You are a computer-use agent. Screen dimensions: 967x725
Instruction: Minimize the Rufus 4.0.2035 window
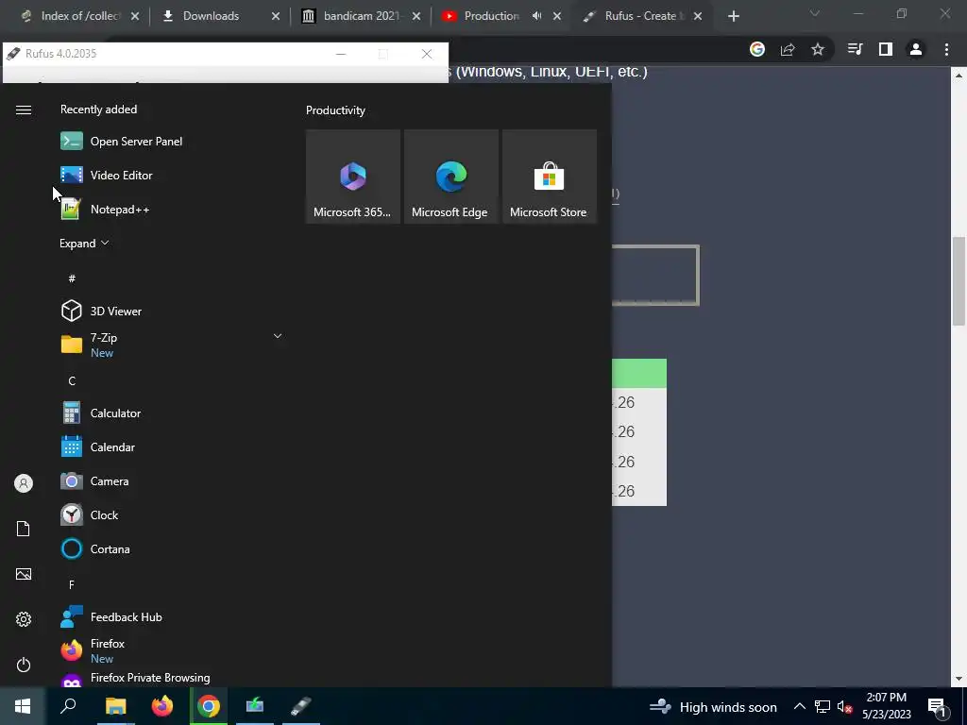pyautogui.click(x=340, y=54)
